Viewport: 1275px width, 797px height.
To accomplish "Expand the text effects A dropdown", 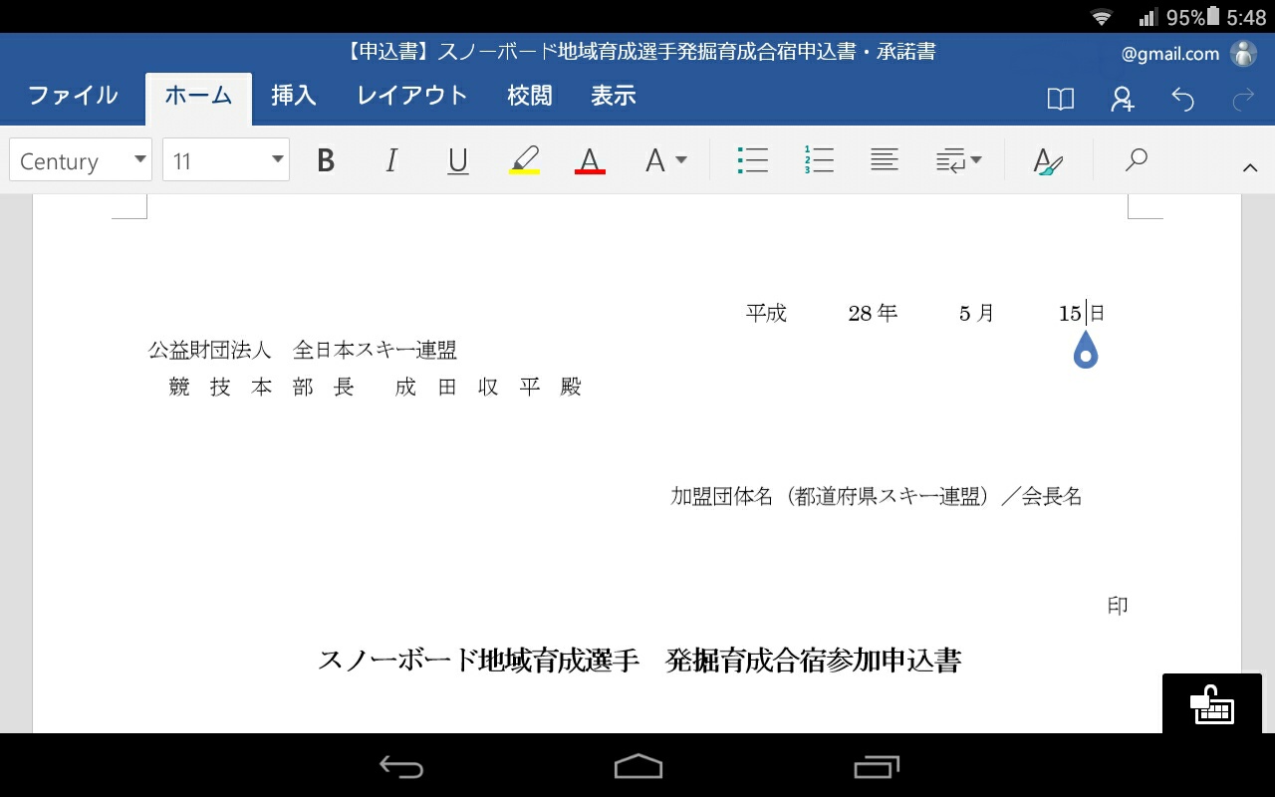I will 665,160.
